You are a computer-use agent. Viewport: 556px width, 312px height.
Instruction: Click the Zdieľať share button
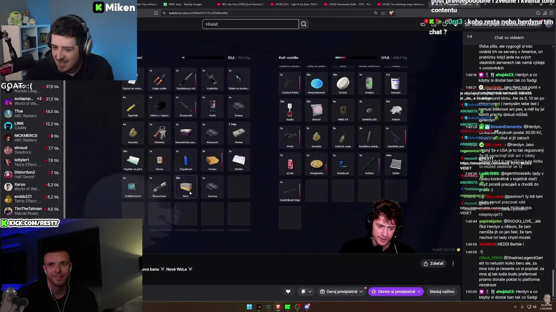coord(434,263)
